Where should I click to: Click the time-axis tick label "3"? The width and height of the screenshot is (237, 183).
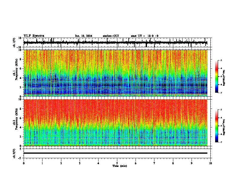coord(80,163)
